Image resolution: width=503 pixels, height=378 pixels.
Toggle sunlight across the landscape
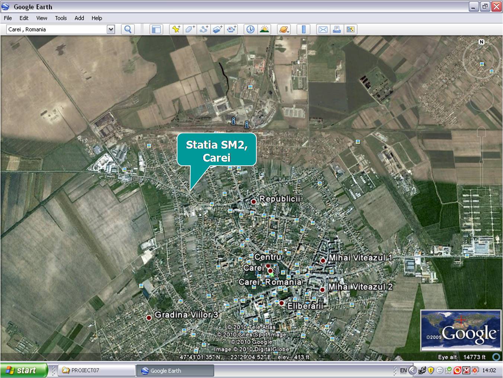[264, 29]
